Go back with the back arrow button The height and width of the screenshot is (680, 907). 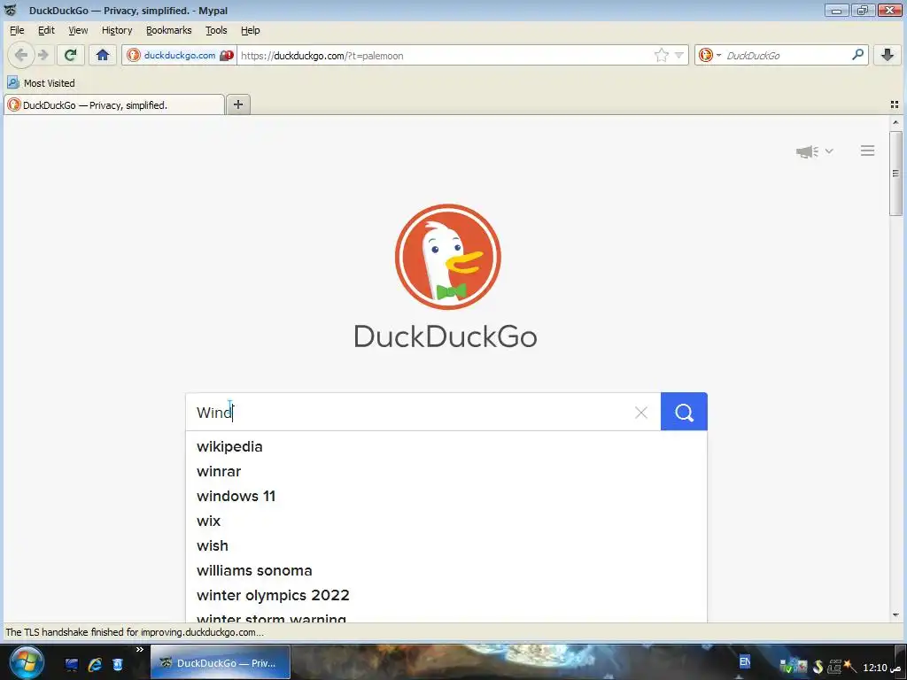(x=21, y=55)
